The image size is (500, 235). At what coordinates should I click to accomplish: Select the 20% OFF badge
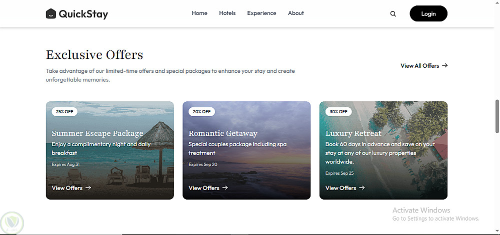pyautogui.click(x=201, y=112)
